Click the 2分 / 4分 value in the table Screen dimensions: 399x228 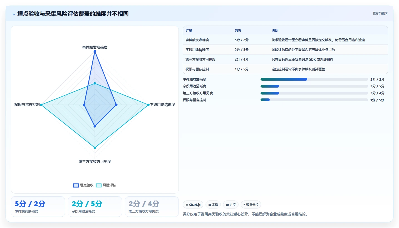[242, 60]
